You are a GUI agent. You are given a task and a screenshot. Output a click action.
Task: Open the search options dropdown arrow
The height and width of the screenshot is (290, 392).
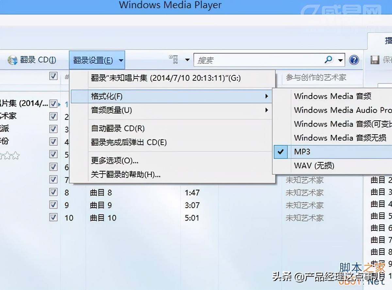pos(340,60)
